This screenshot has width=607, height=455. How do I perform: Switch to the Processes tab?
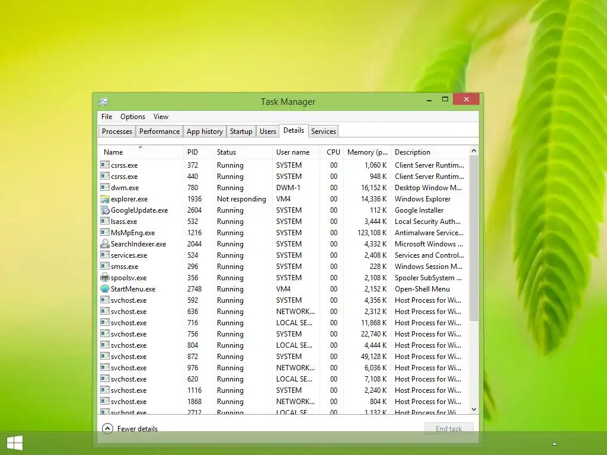click(117, 131)
